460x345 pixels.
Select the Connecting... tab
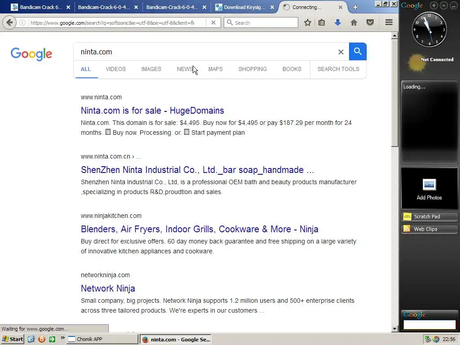[306, 7]
